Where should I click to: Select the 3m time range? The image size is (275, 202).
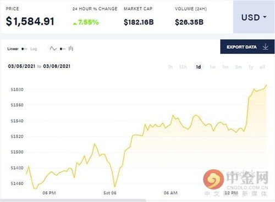238,67
